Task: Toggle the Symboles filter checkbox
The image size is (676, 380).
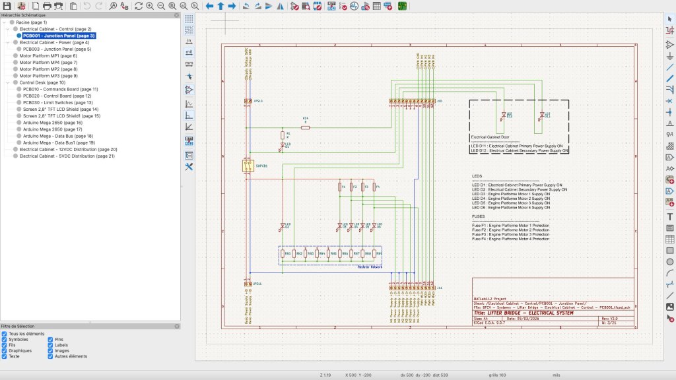Action: [5, 339]
